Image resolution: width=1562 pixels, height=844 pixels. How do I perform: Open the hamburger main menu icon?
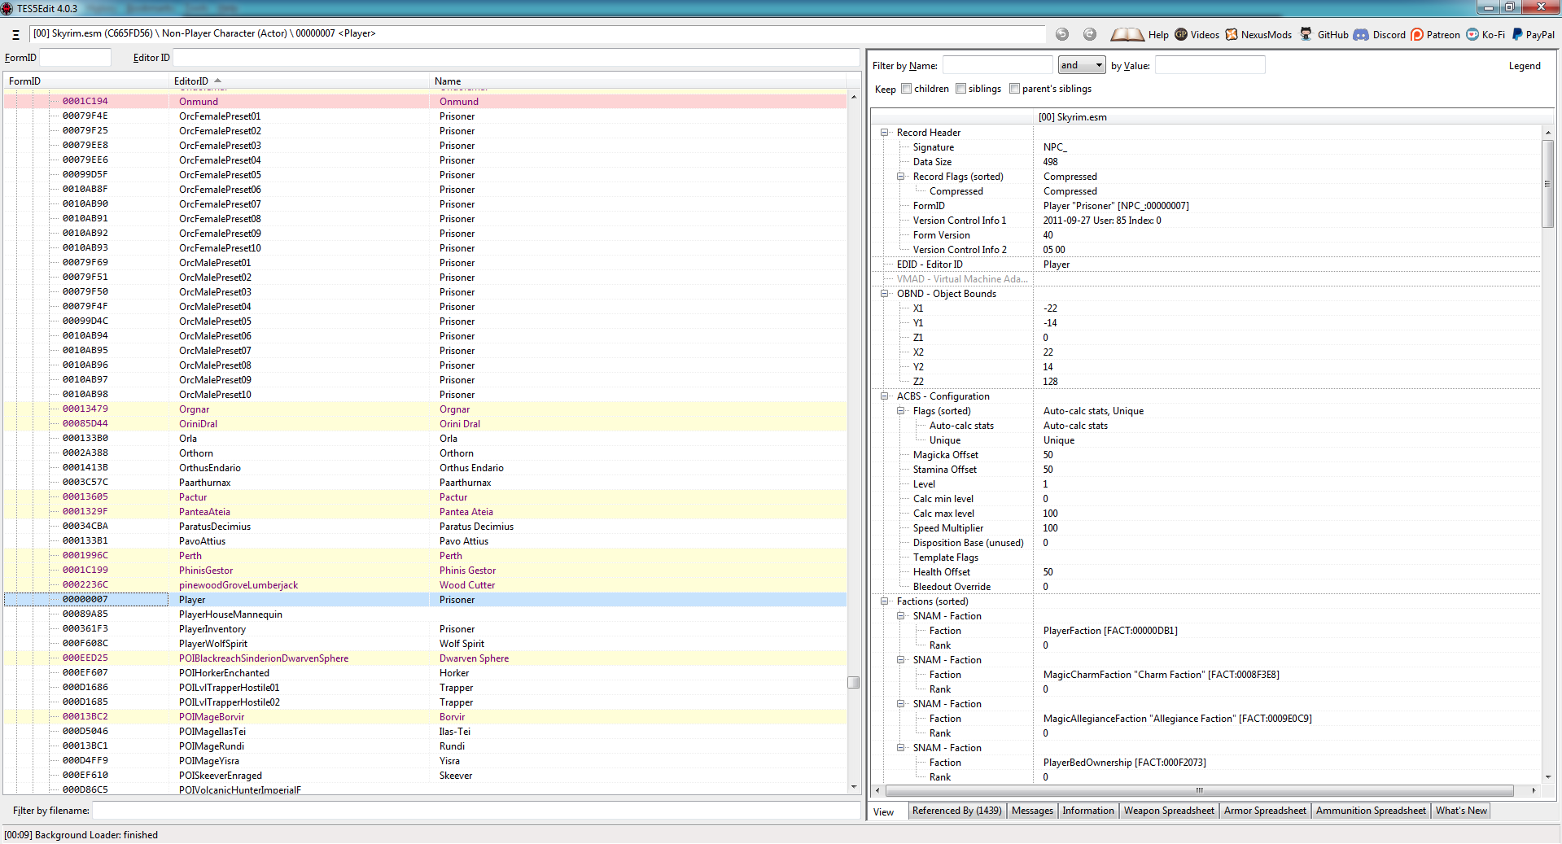coord(15,34)
